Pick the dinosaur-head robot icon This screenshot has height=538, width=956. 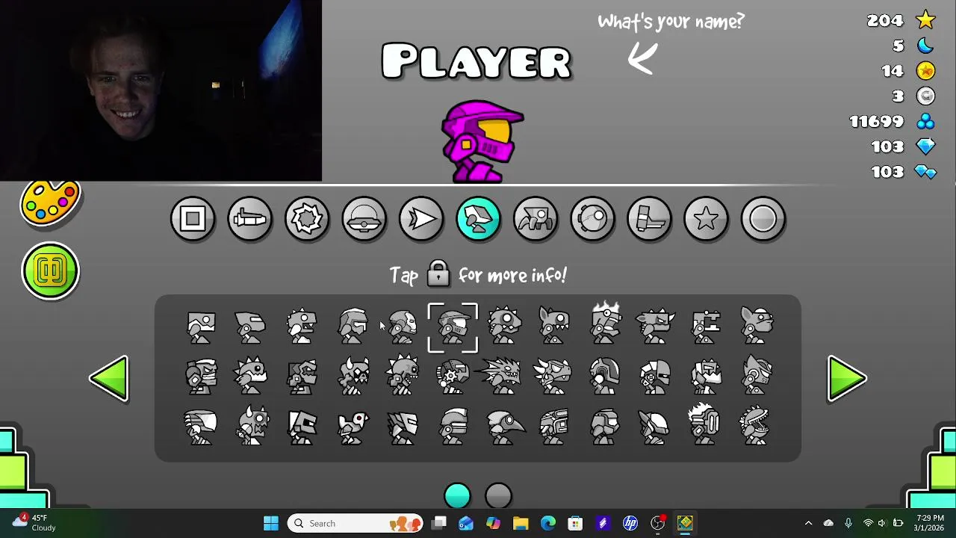[302, 327]
